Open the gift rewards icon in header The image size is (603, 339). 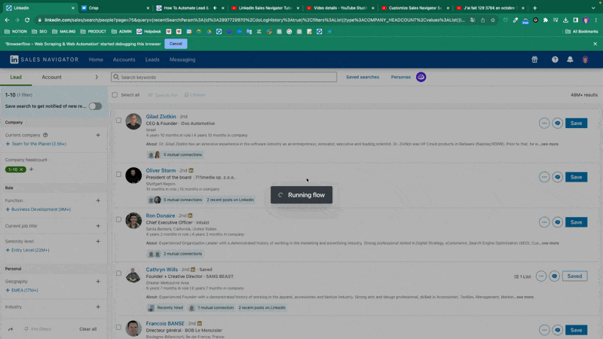pyautogui.click(x=534, y=60)
